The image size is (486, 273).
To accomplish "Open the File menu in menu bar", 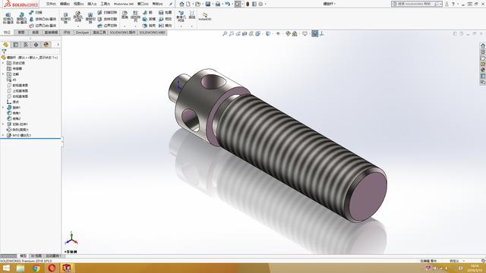I will point(51,4).
